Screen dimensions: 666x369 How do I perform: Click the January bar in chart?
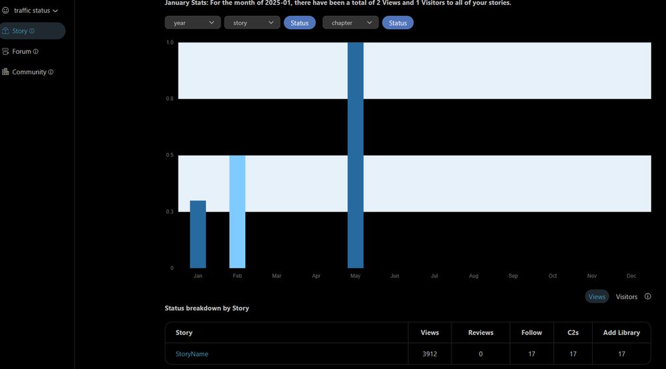(198, 234)
